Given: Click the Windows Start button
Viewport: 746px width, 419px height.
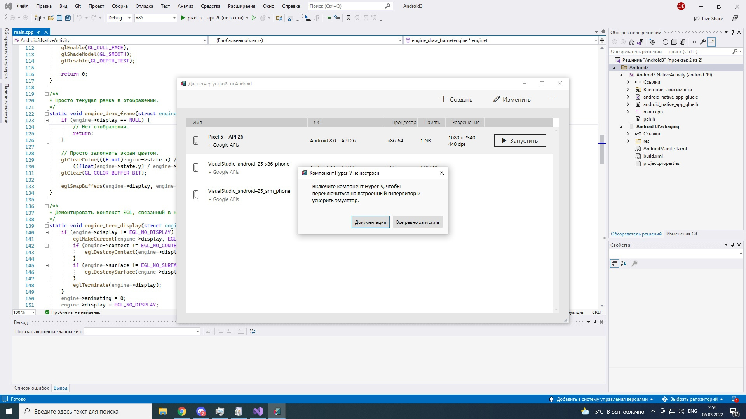Looking at the screenshot, I should (x=9, y=411).
